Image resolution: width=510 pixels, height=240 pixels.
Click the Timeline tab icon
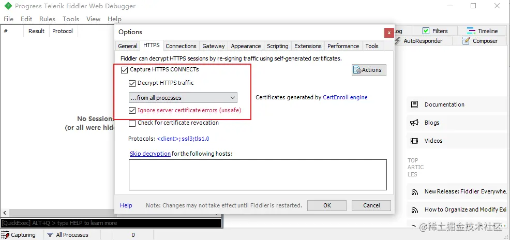(471, 31)
